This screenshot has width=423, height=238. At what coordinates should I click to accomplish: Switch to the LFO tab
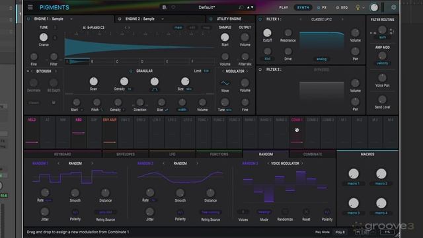172,154
